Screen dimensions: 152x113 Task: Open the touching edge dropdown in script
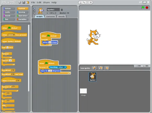[61, 67]
